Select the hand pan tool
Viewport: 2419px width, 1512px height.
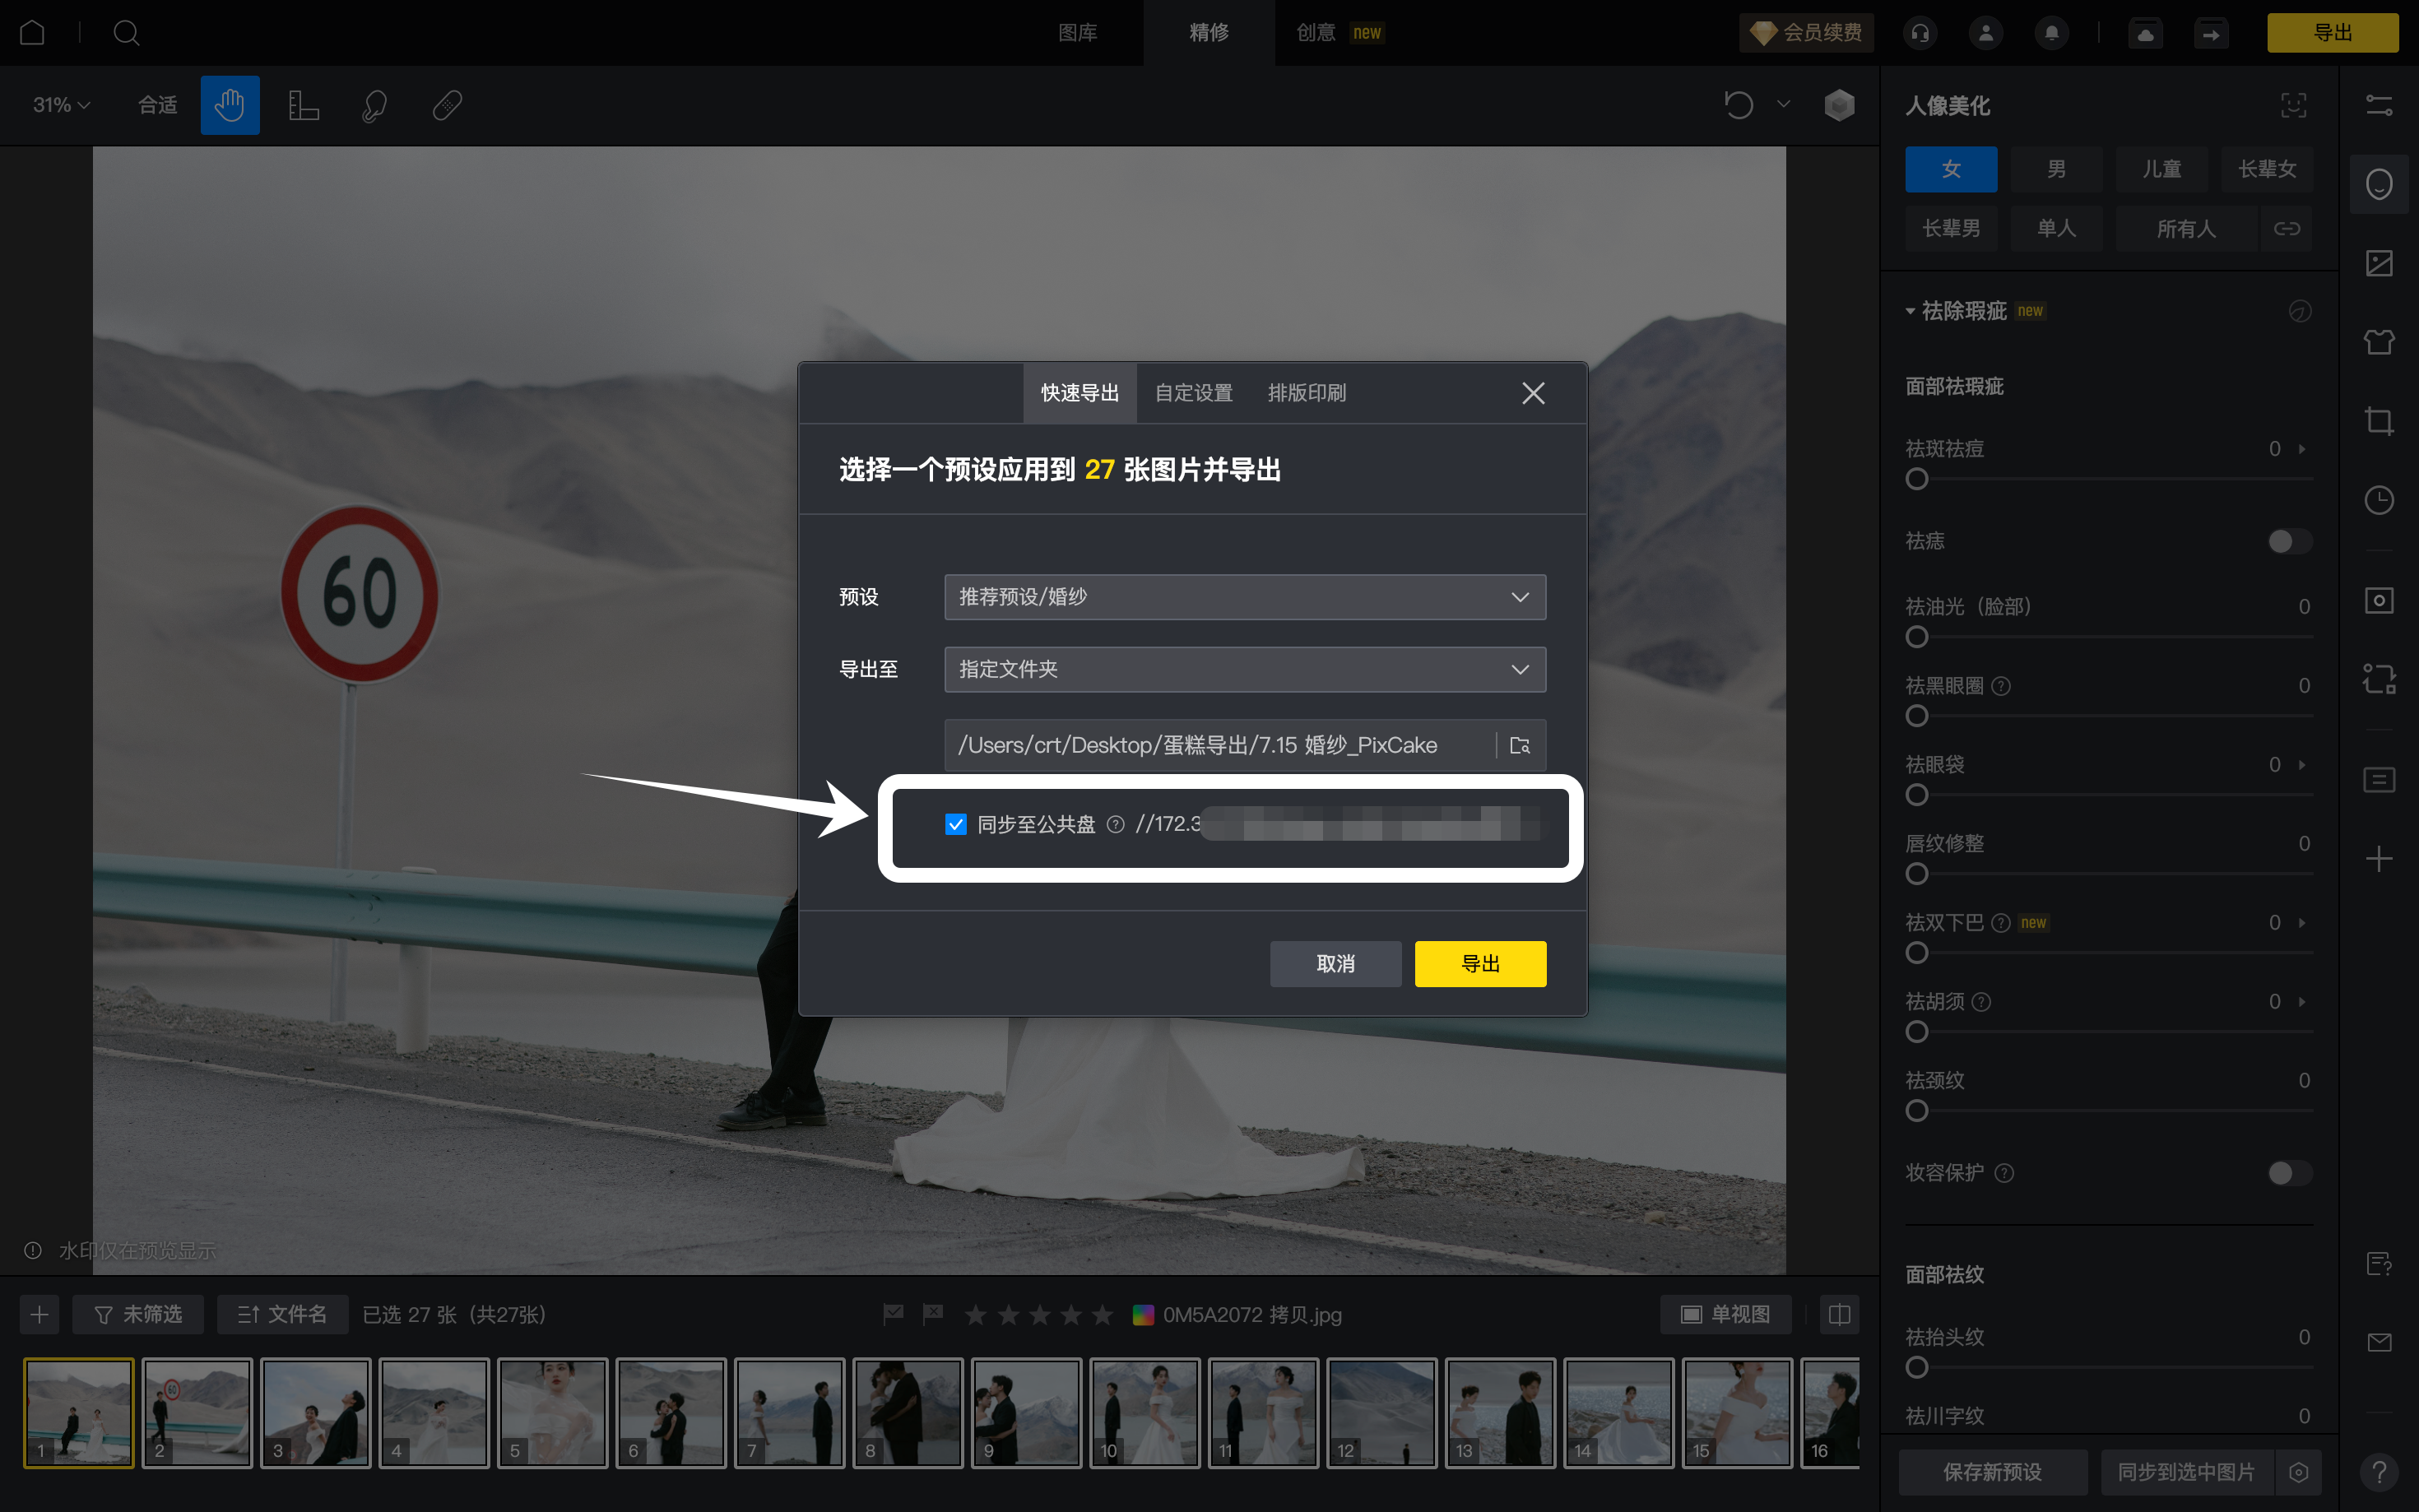pyautogui.click(x=229, y=105)
